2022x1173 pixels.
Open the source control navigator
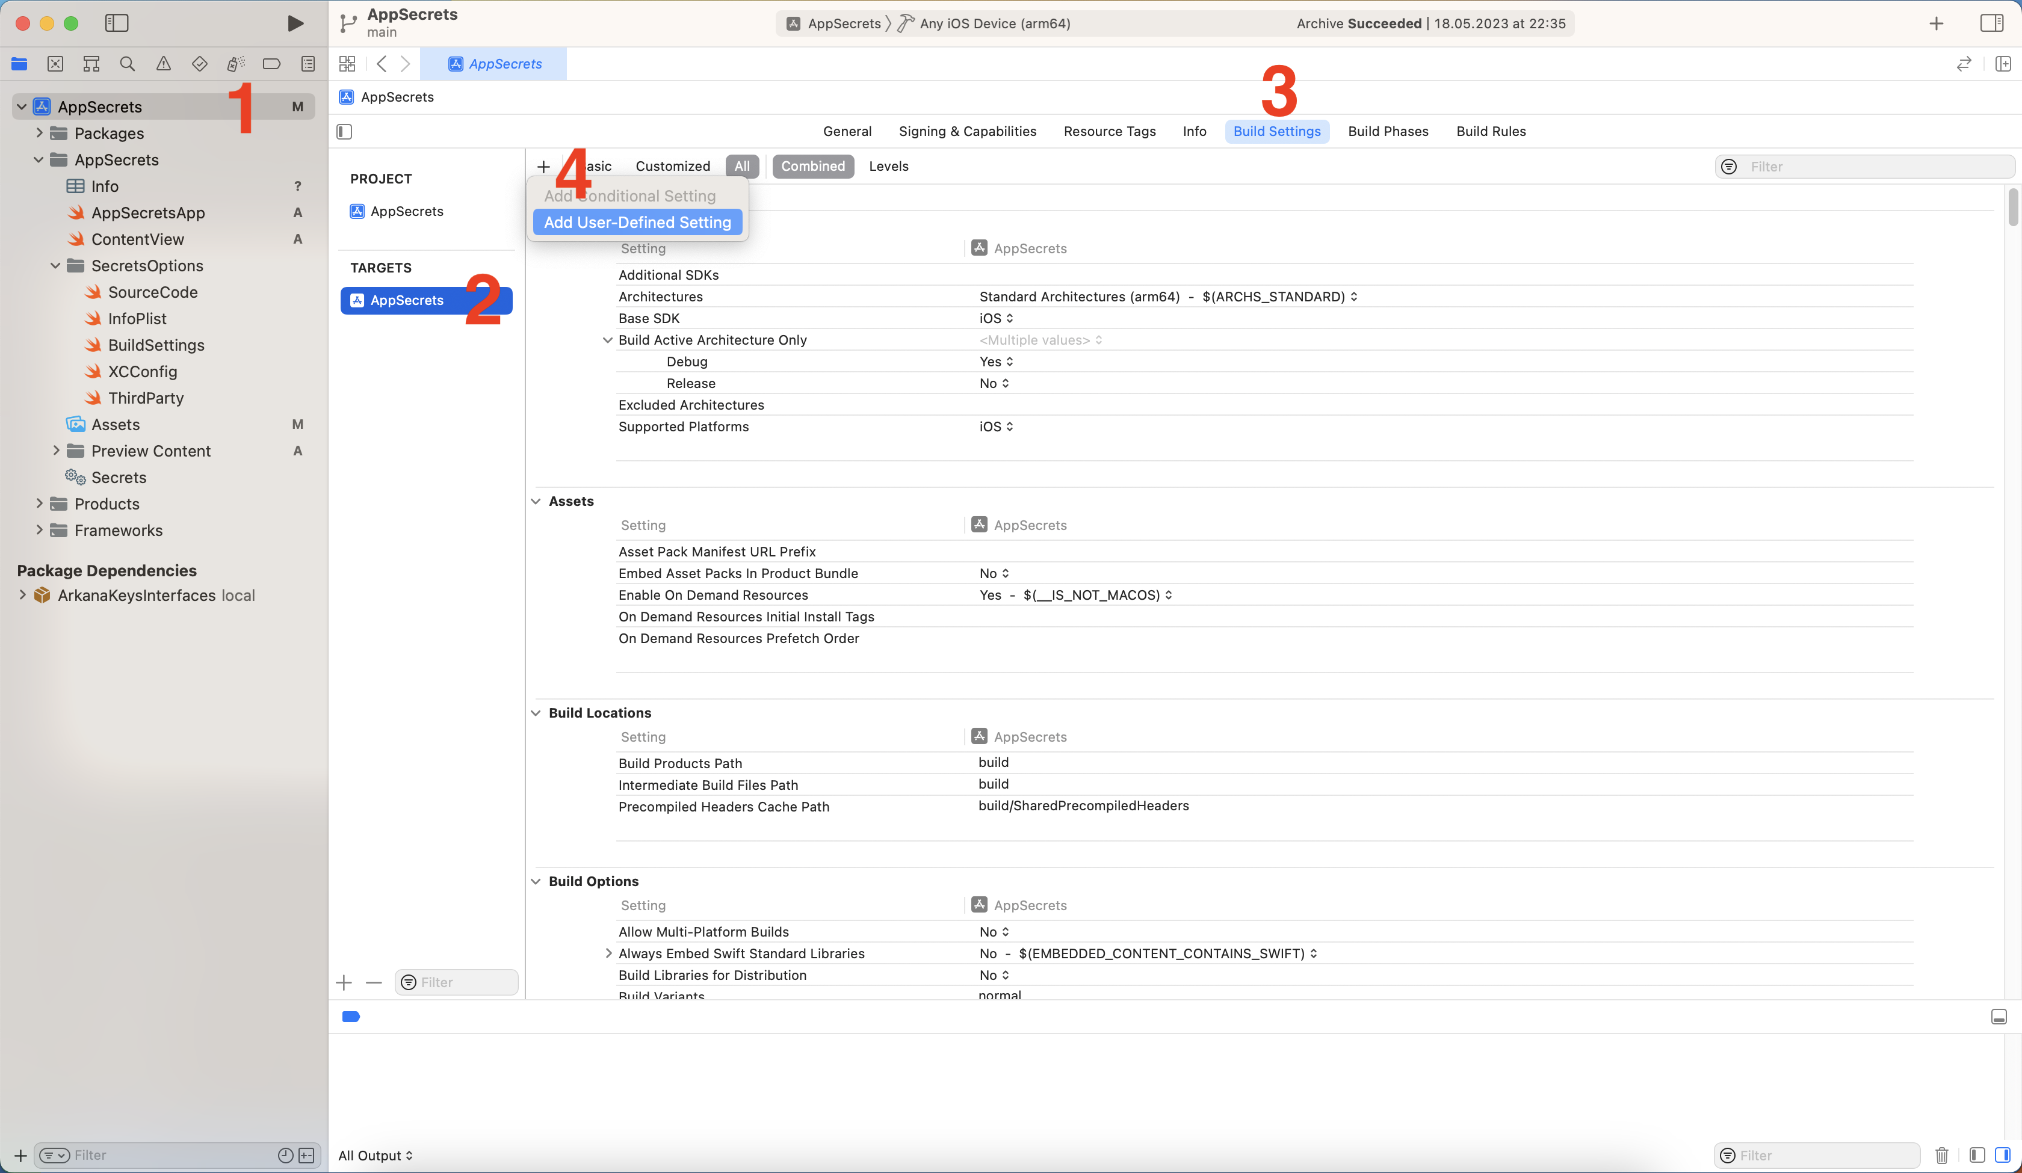55,64
